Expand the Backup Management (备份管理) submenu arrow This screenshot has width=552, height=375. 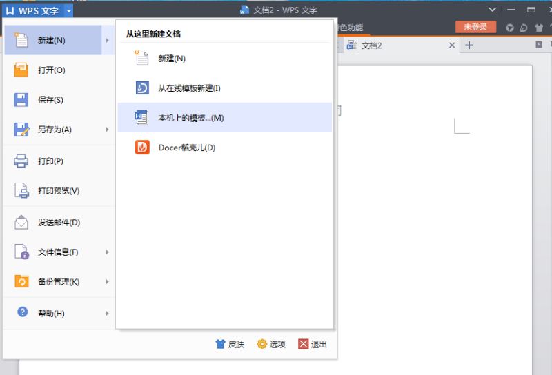pyautogui.click(x=108, y=282)
